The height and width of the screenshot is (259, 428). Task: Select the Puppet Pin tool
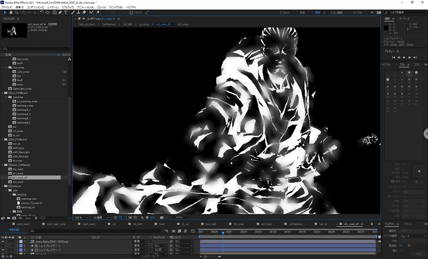click(98, 12)
